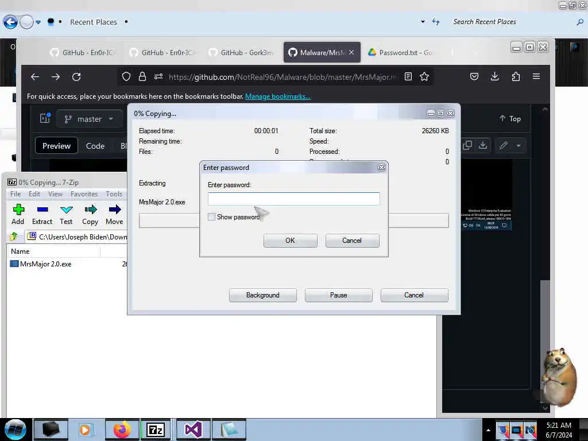
Task: Click the 7-Zip path address field
Action: (x=77, y=237)
